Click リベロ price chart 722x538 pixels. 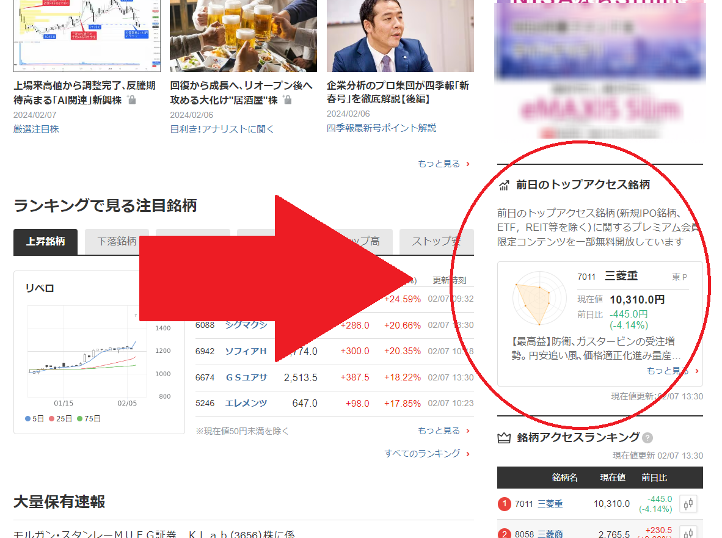pos(87,351)
